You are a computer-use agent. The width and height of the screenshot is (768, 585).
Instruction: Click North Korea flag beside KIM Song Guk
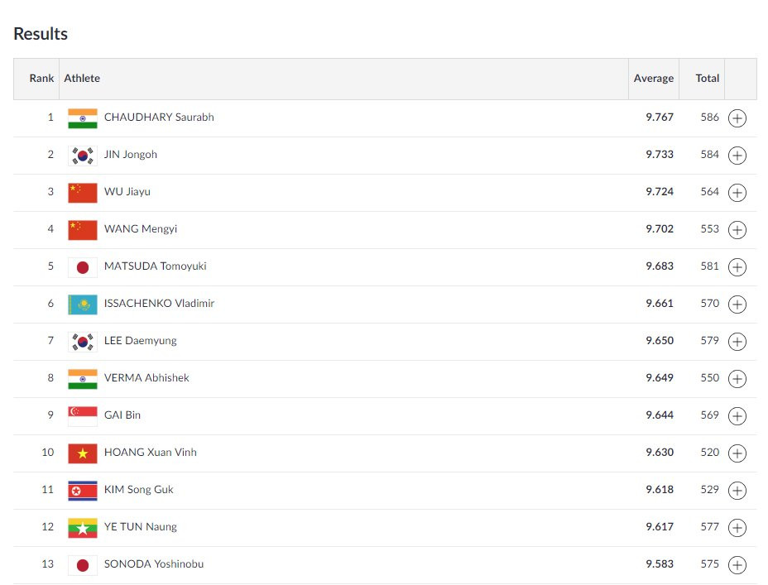[x=83, y=491]
